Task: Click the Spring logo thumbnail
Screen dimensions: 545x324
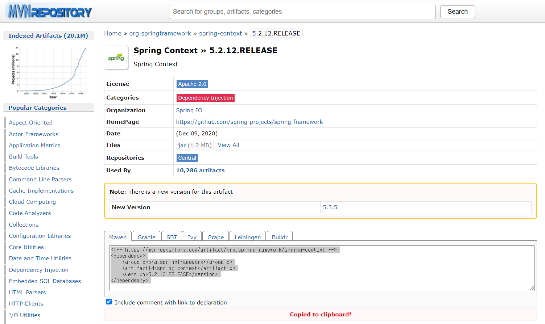Action: pyautogui.click(x=116, y=58)
